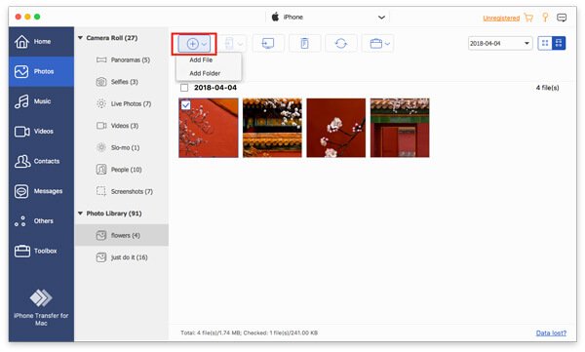Click the toolbox briefcase toolbar icon
The width and height of the screenshot is (585, 352).
tap(375, 44)
